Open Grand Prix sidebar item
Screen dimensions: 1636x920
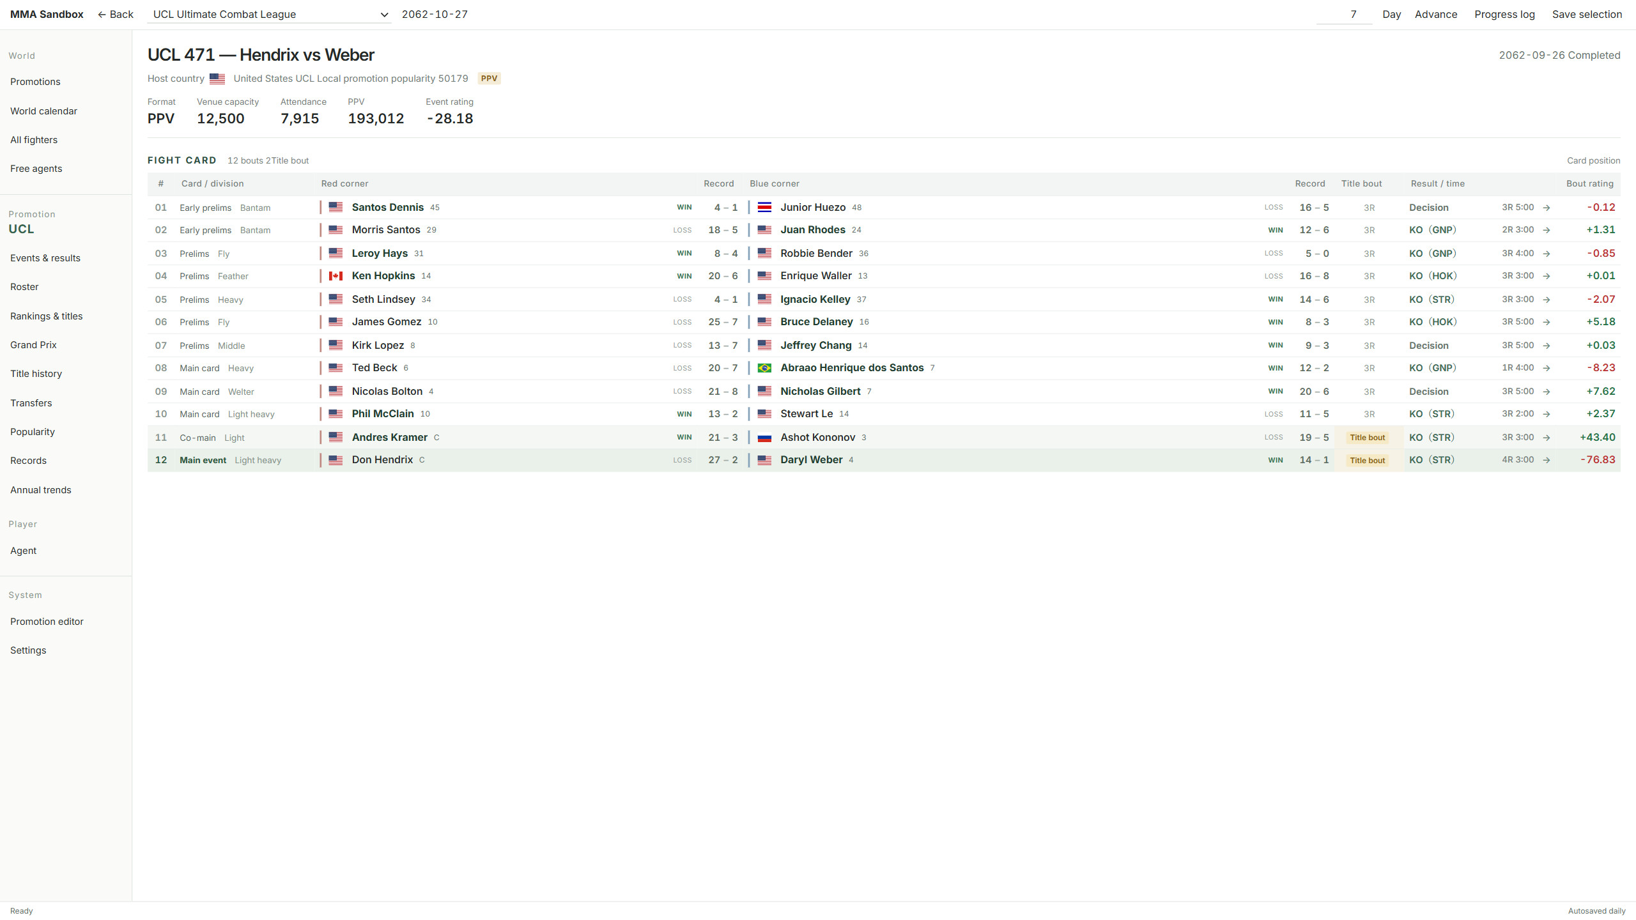[33, 345]
